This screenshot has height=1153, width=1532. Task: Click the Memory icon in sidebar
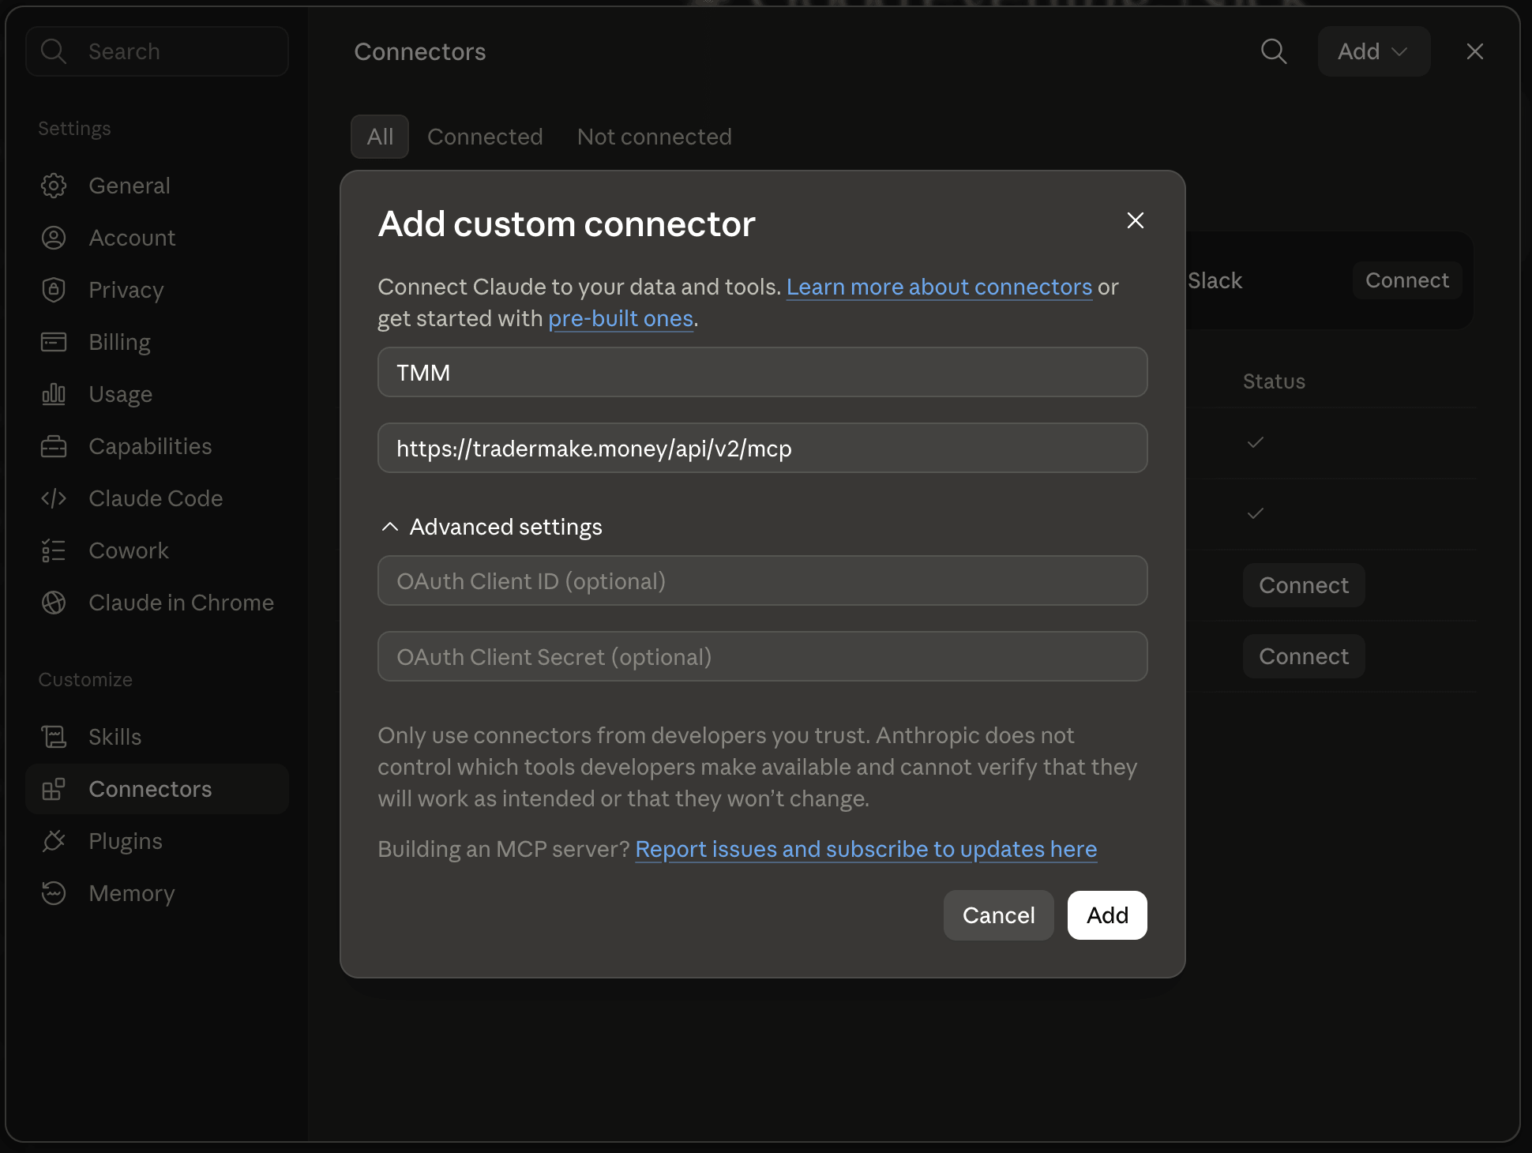pos(54,893)
